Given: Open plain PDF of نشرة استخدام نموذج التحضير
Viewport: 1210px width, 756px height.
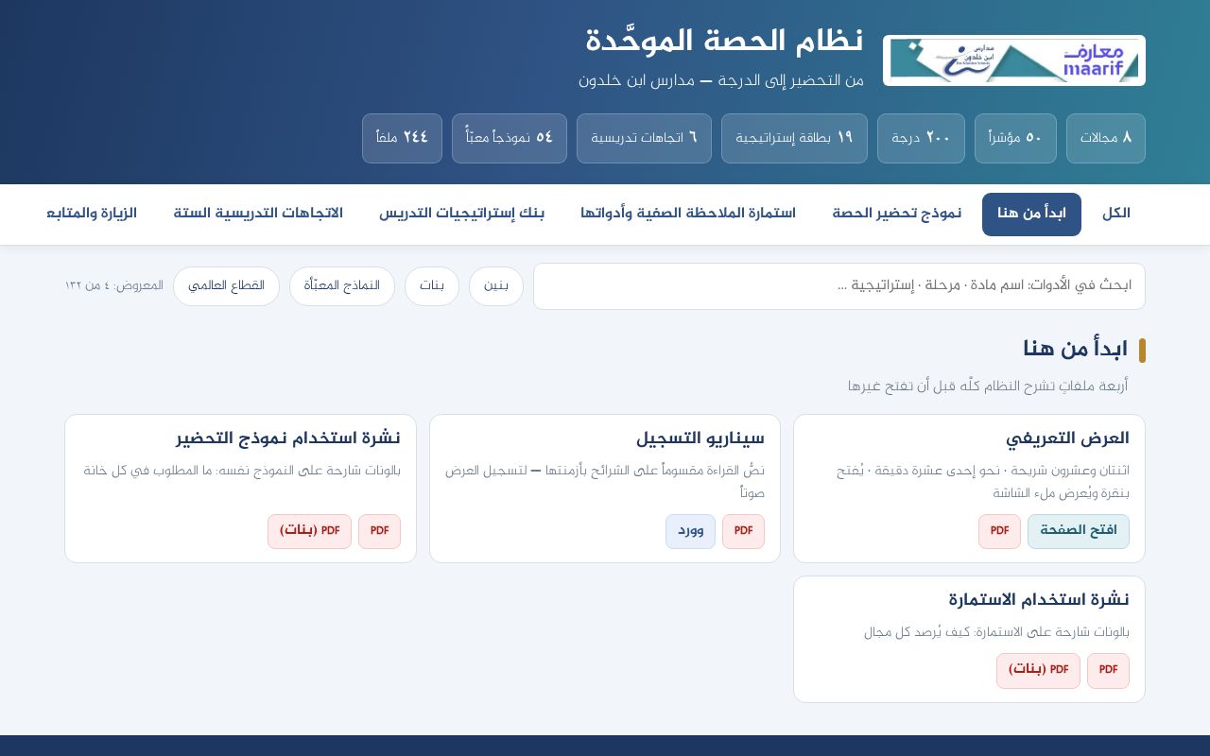Looking at the screenshot, I should 379,531.
